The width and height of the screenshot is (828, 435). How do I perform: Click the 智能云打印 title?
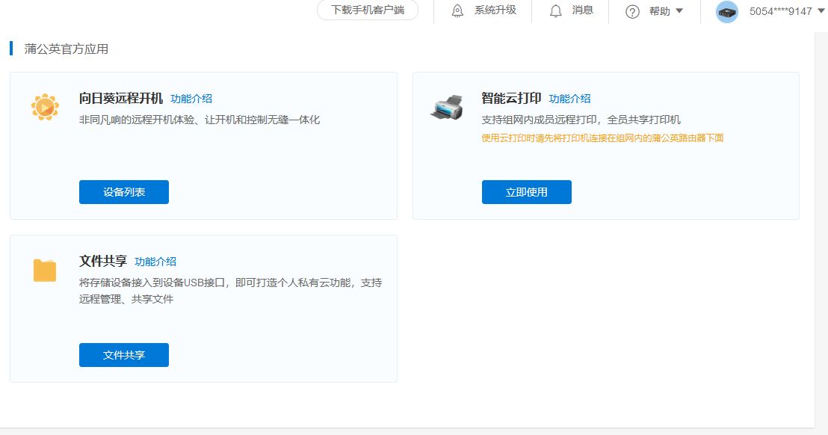tap(511, 98)
